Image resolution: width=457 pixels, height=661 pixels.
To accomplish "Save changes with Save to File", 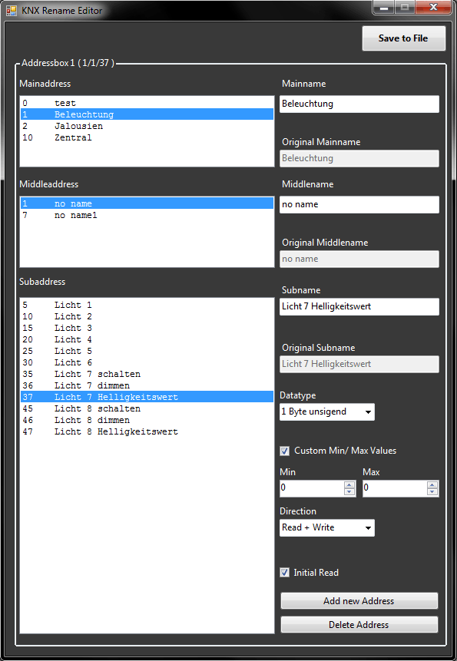I will [x=403, y=38].
